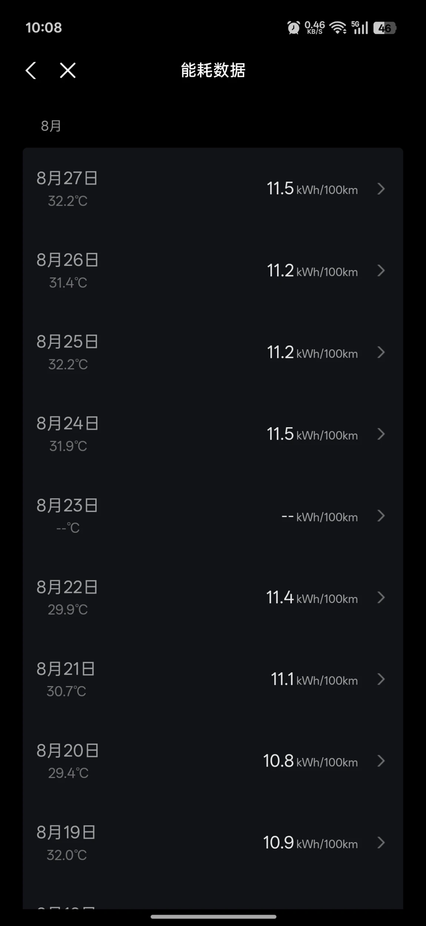Open the August 24 entry chevron
Viewport: 426px width, 926px height.
(381, 434)
